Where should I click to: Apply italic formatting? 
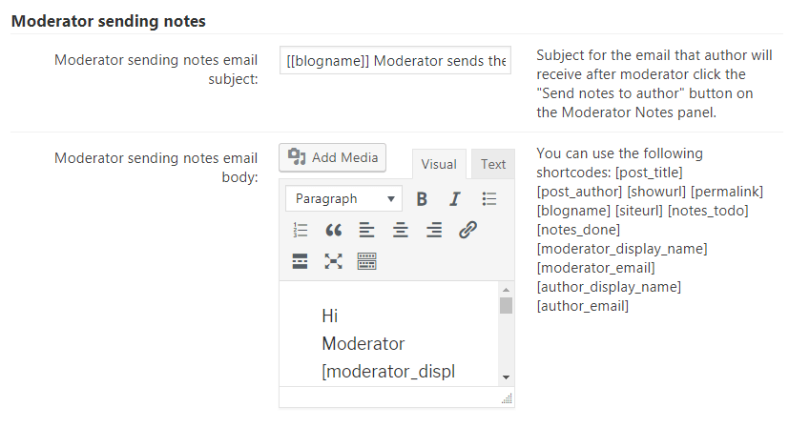pyautogui.click(x=455, y=198)
